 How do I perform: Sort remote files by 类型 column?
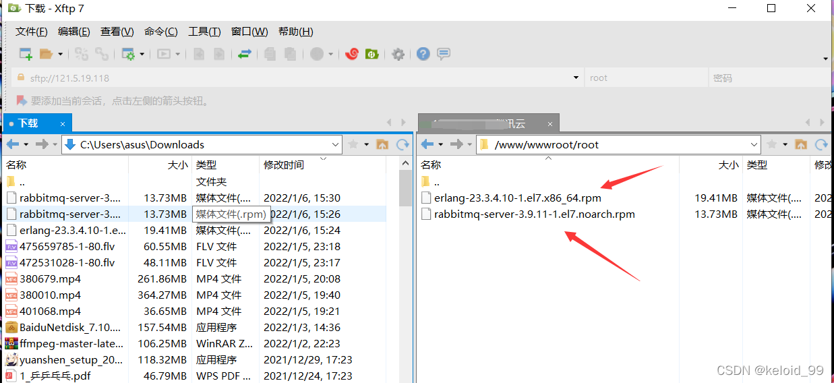point(776,165)
